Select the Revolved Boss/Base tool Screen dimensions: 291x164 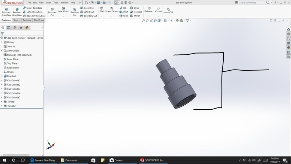pos(17,12)
